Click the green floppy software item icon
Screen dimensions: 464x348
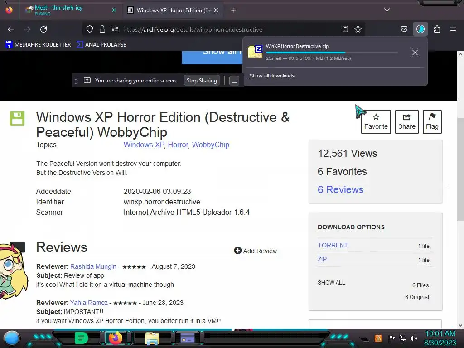coord(17,118)
